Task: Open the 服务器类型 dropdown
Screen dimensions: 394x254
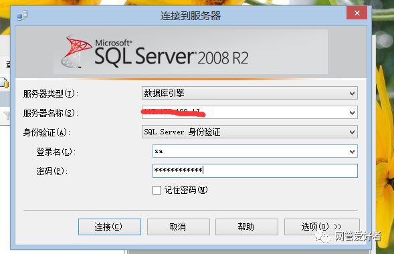Action: pyautogui.click(x=250, y=93)
